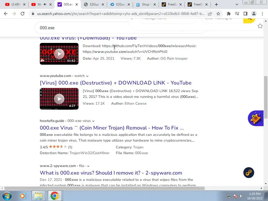This screenshot has height=201, width=268.
Task: Expand the howtofix.guide result dropdown arrow
Action: pyautogui.click(x=93, y=121)
